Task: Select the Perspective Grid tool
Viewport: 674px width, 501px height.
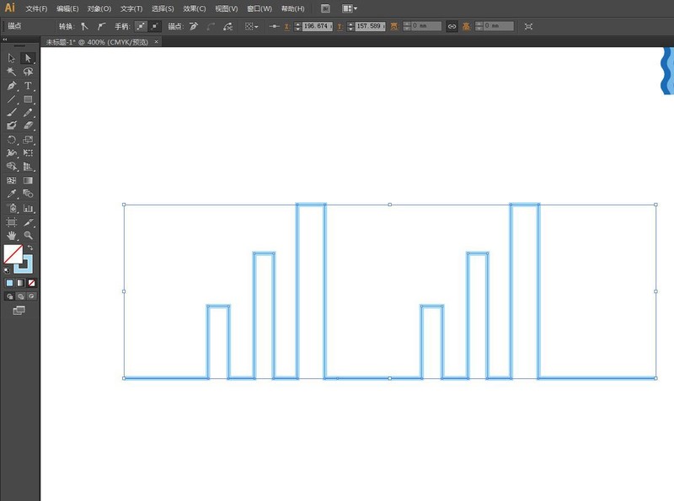Action: pos(28,167)
